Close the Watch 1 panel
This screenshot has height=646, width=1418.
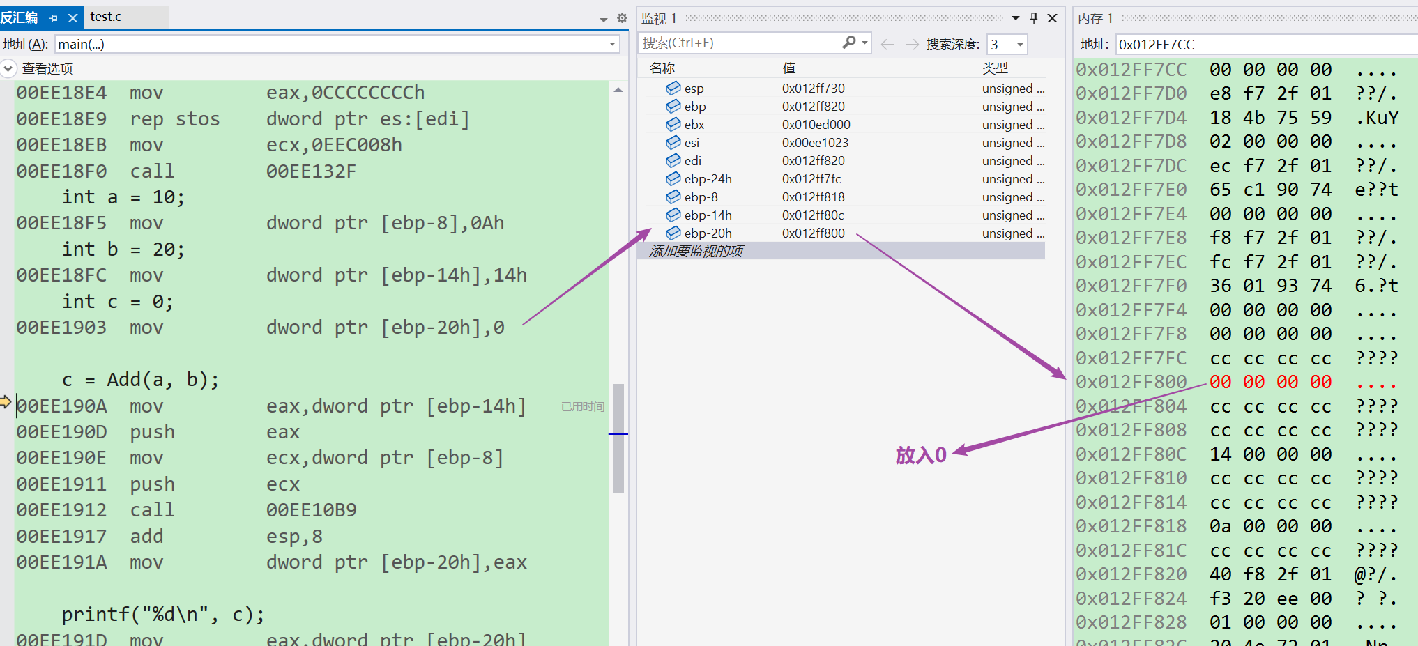(x=1053, y=18)
